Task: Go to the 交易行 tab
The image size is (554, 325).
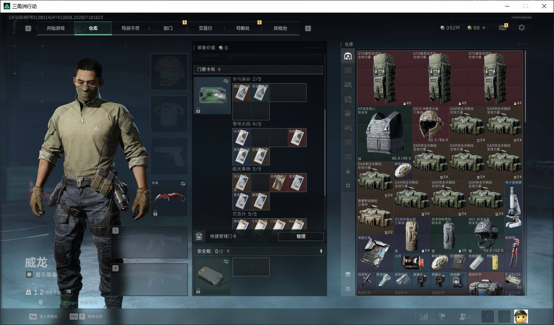Action: tap(205, 28)
